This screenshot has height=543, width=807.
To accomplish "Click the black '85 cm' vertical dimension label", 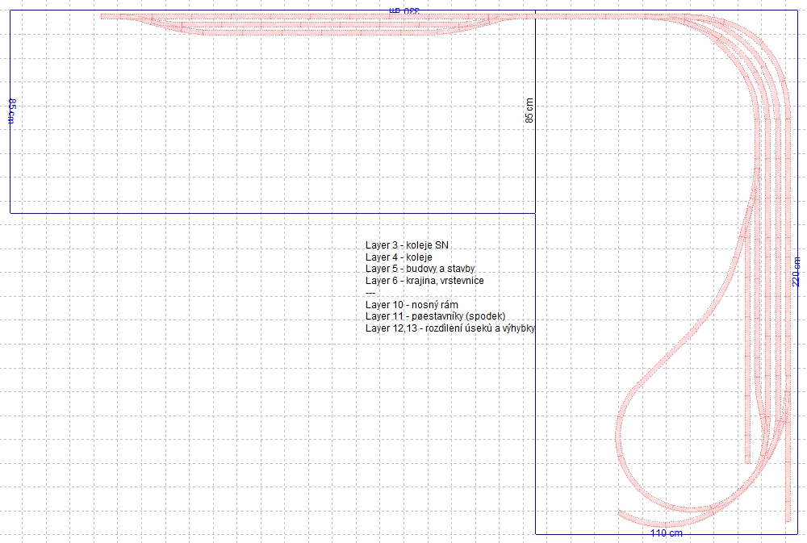I will click(x=529, y=111).
